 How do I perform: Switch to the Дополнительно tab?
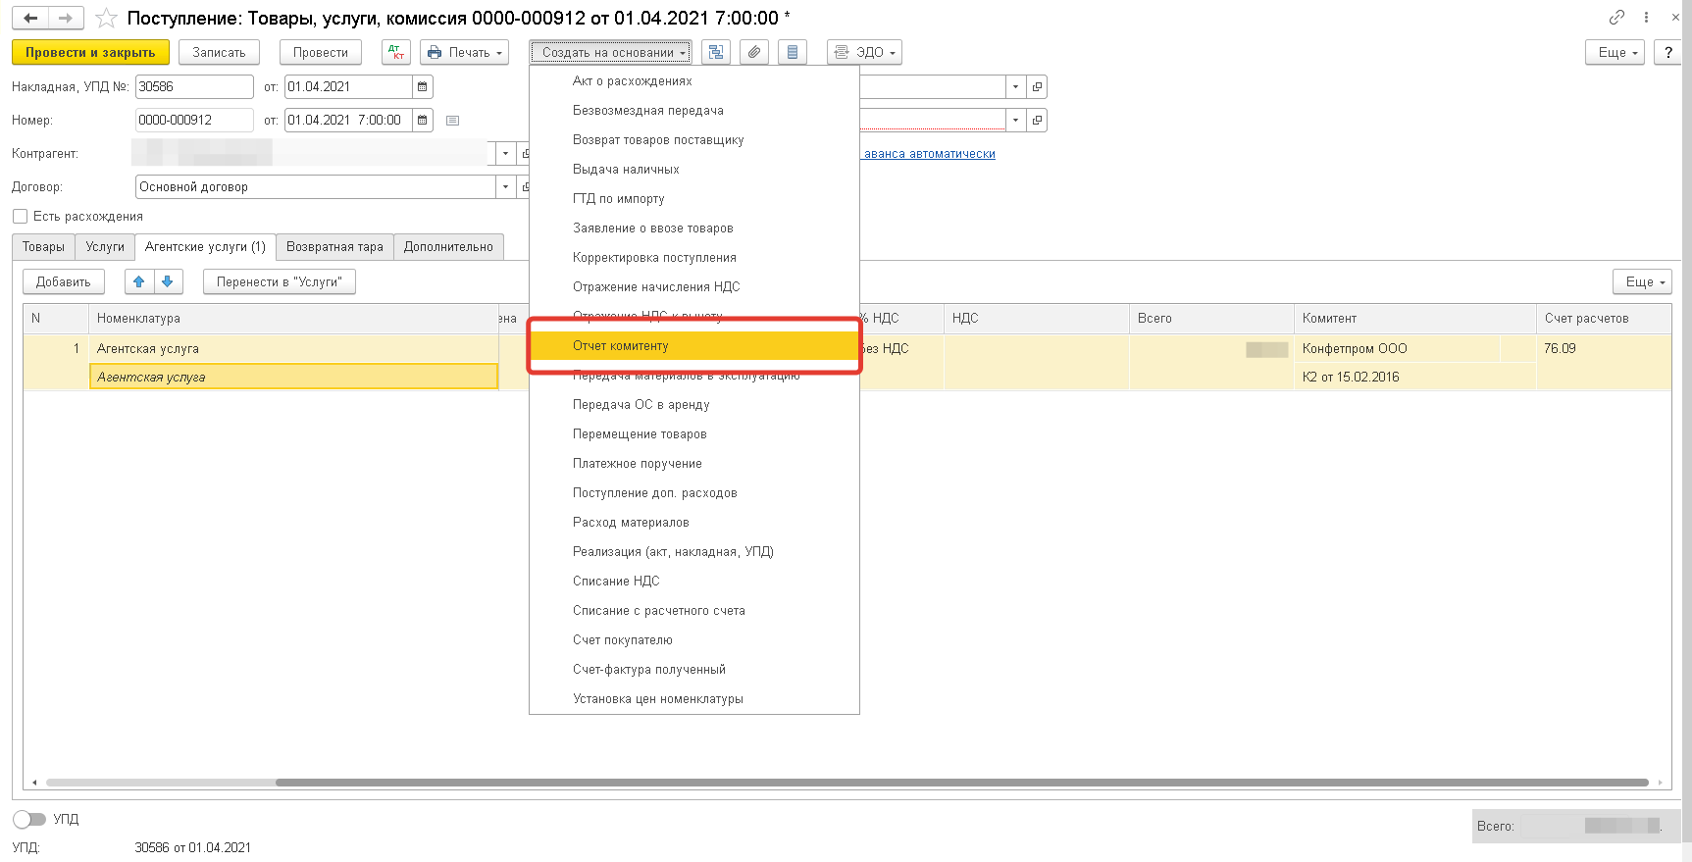tap(448, 247)
